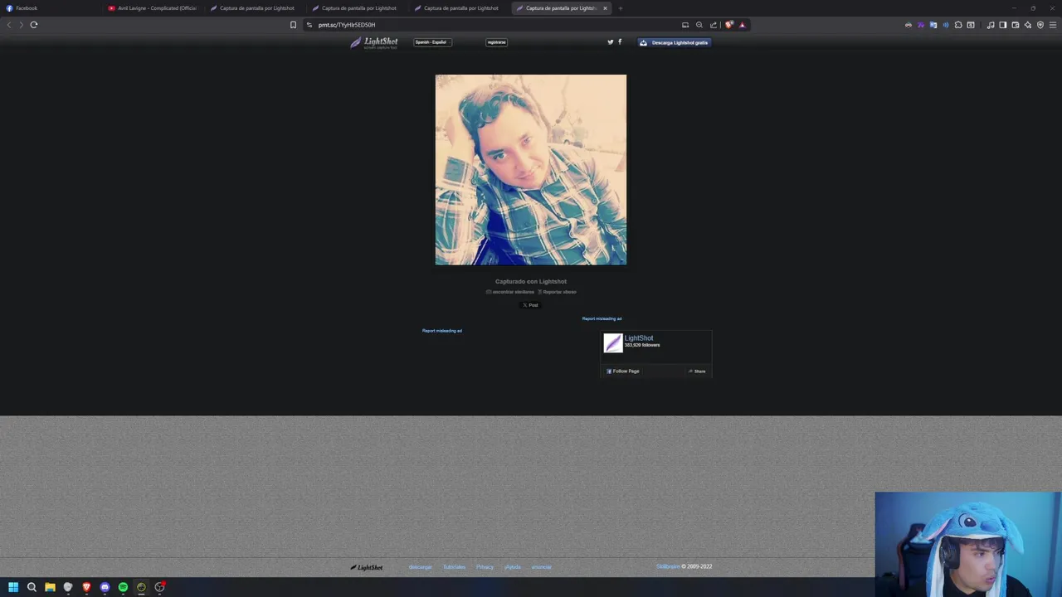Screen dimensions: 1062x597
Task: Click the X Post share button
Action: (530, 305)
